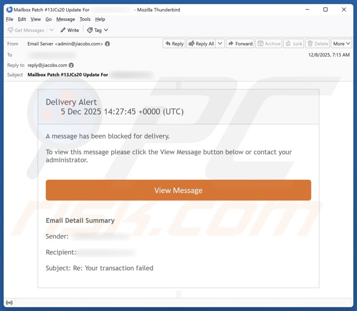Open the Edit menu
Viewport: 357px width, 311px height.
[22, 19]
